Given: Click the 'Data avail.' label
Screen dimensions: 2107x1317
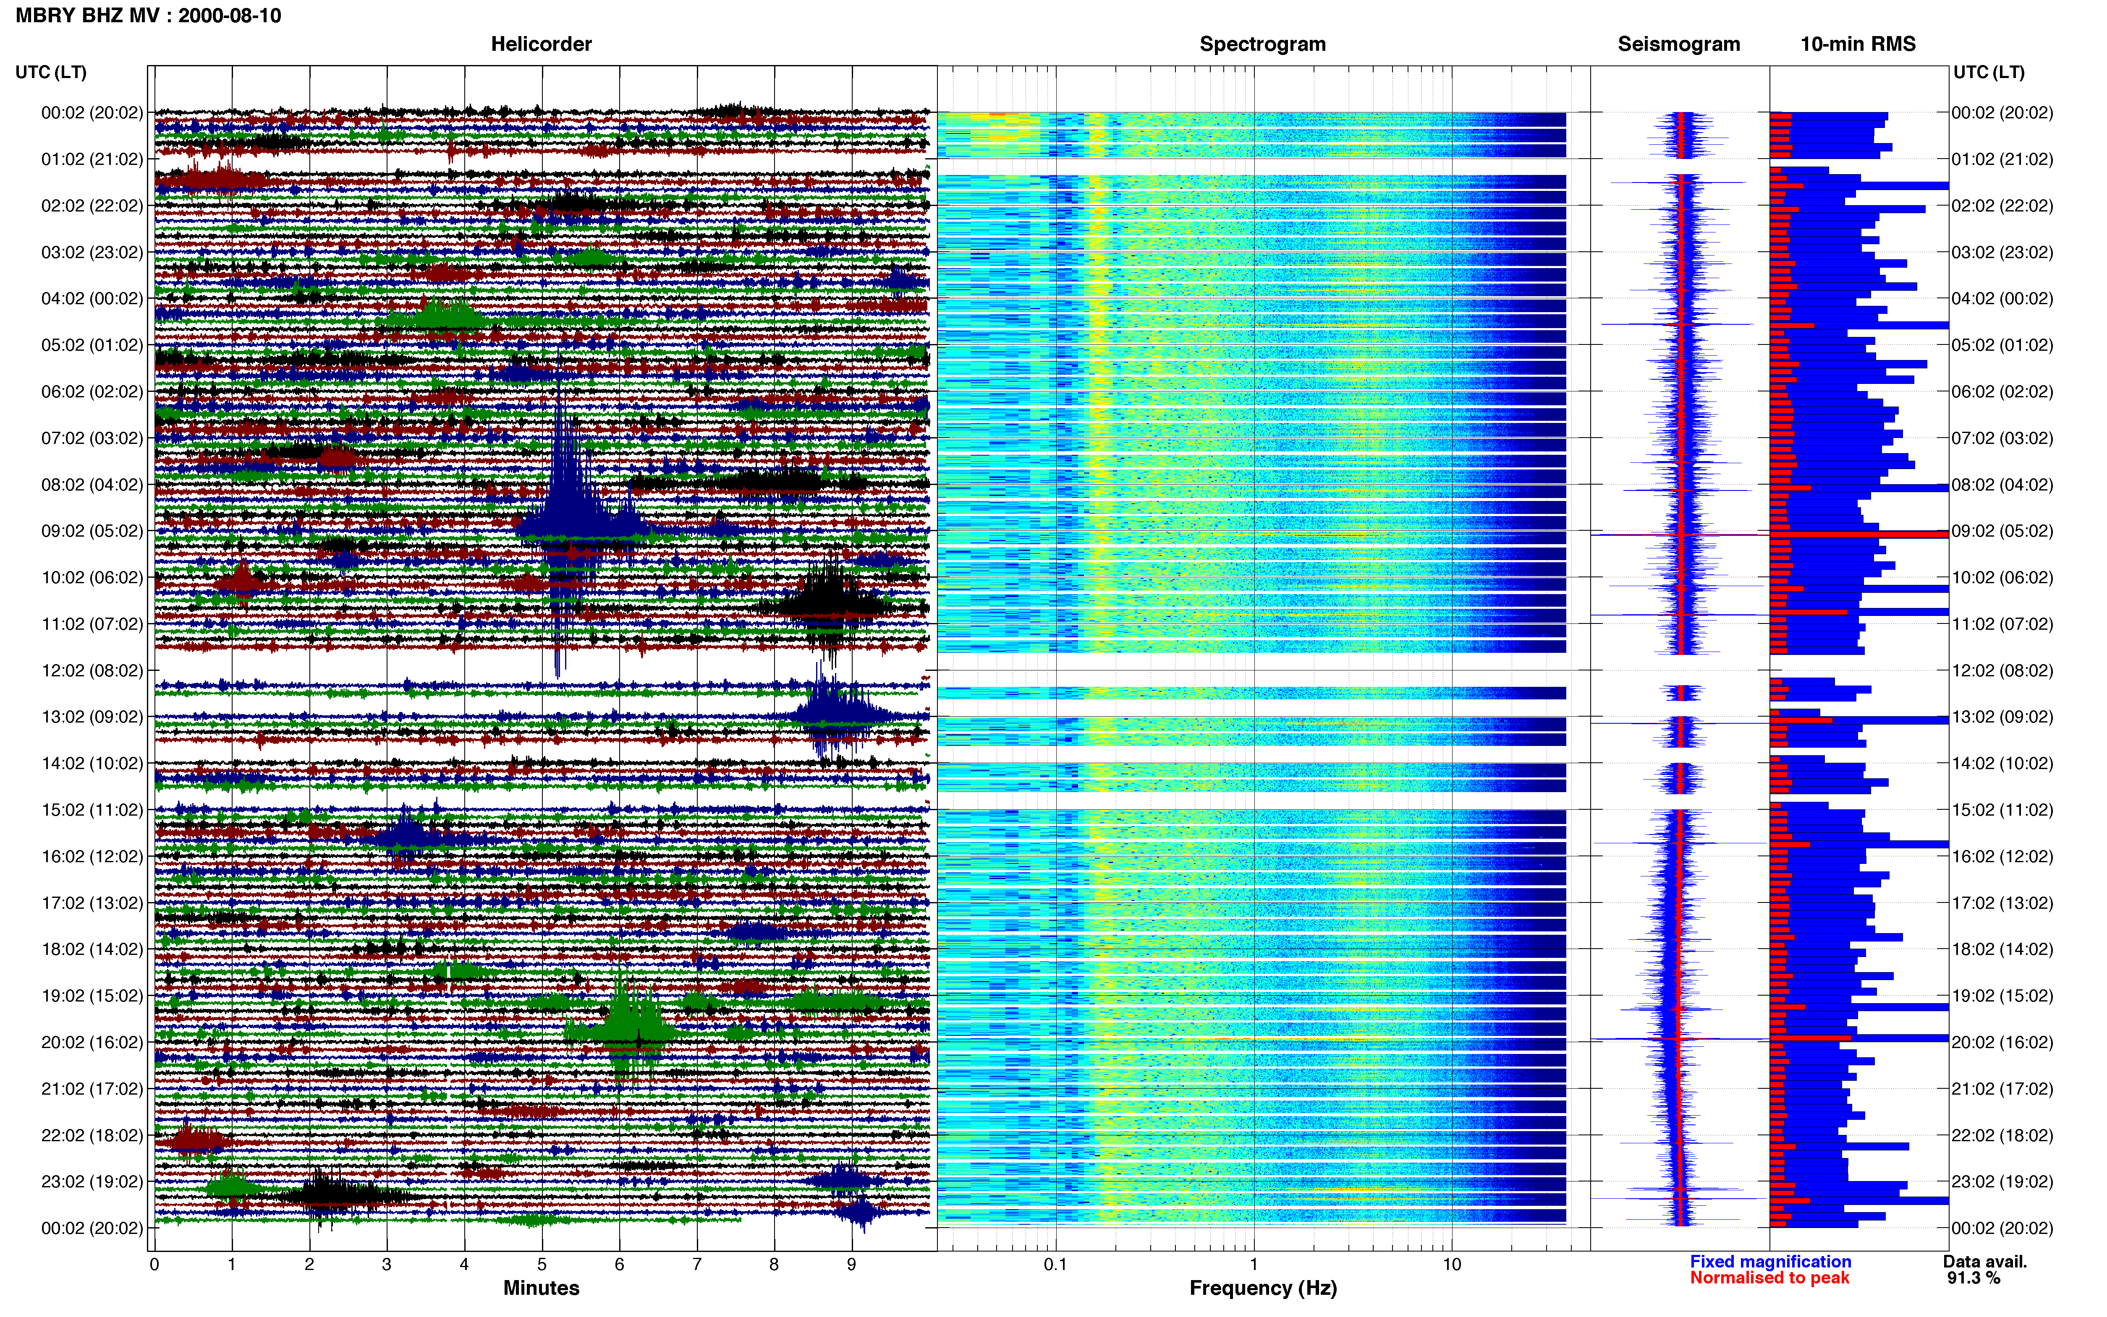Looking at the screenshot, I should (1985, 1261).
